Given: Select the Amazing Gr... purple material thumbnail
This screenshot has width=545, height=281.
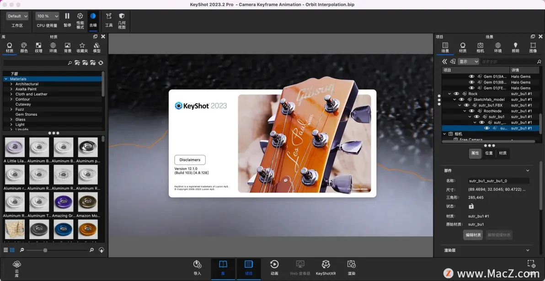Looking at the screenshot, I should click(64, 202).
